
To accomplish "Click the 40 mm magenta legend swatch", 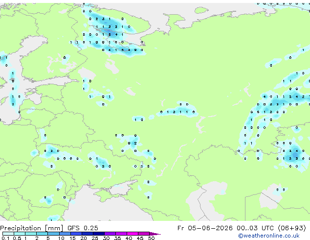I will click(x=133, y=234).
